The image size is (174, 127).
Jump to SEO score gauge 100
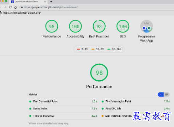[123, 26]
